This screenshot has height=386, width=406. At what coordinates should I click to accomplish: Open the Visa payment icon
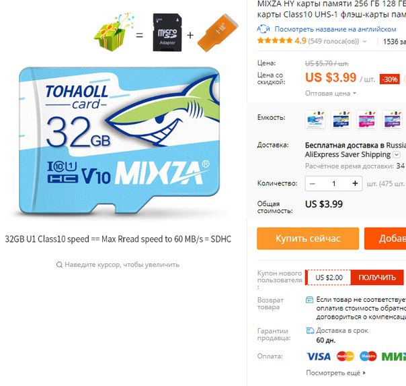[x=319, y=356]
